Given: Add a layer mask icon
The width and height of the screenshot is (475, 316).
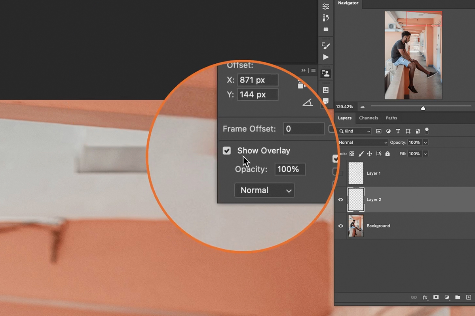Looking at the screenshot, I should 436,297.
